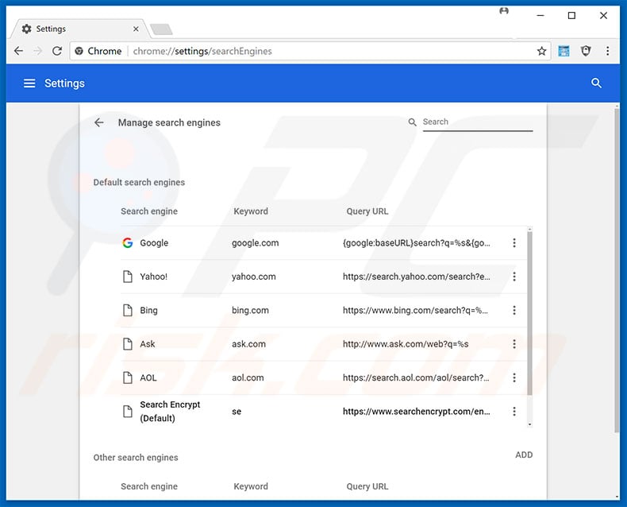Click the Google query URL text

coord(416,242)
